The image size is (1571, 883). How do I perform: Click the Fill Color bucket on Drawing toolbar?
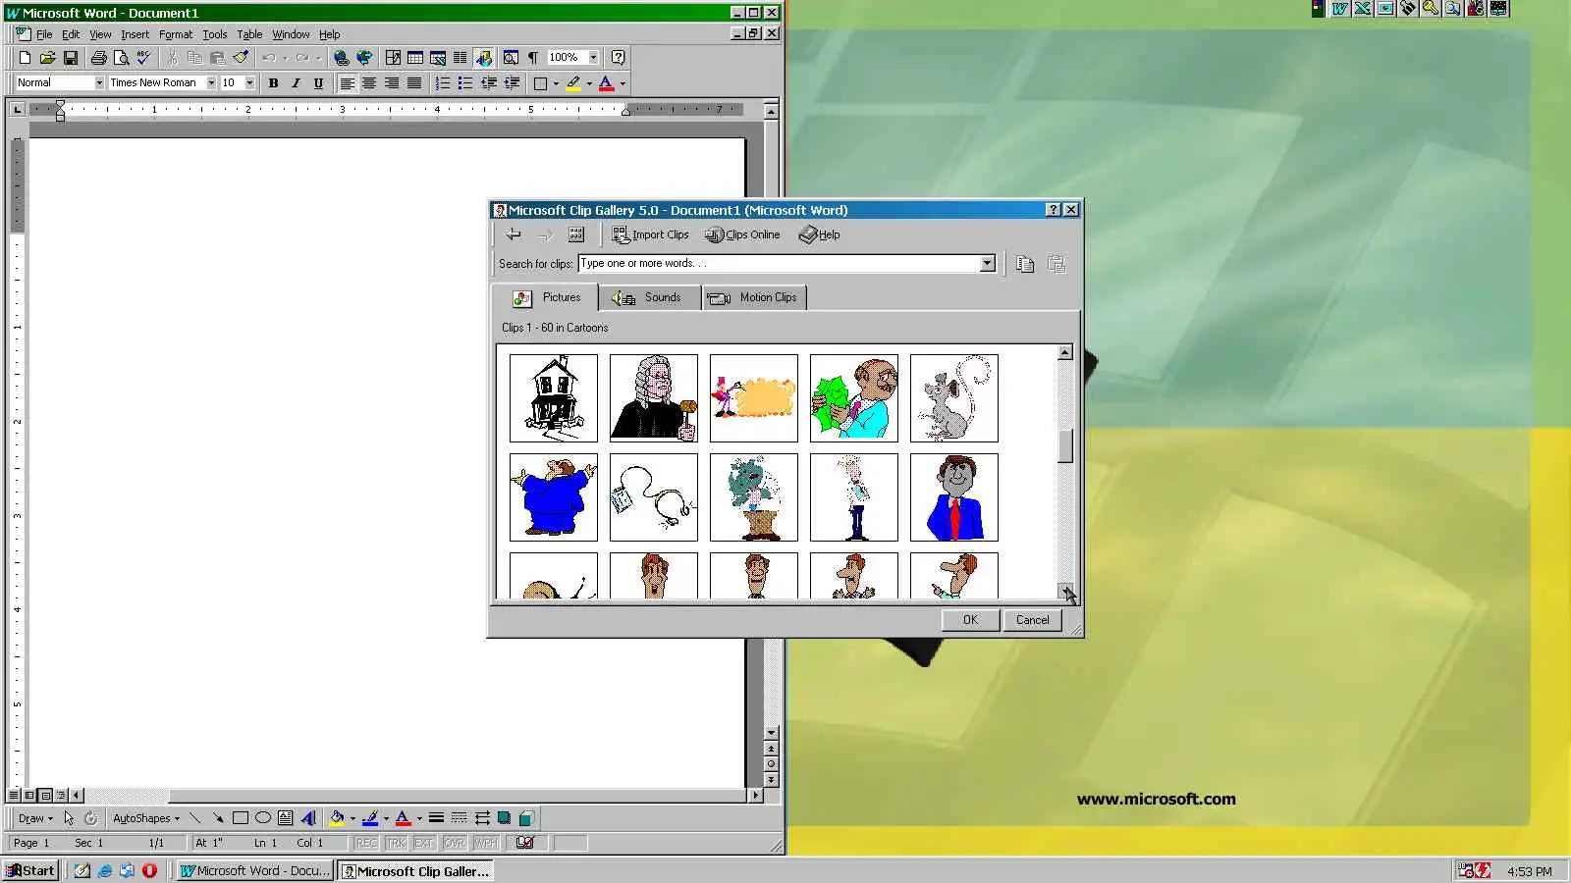click(337, 818)
